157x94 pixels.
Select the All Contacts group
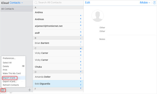(16, 9)
